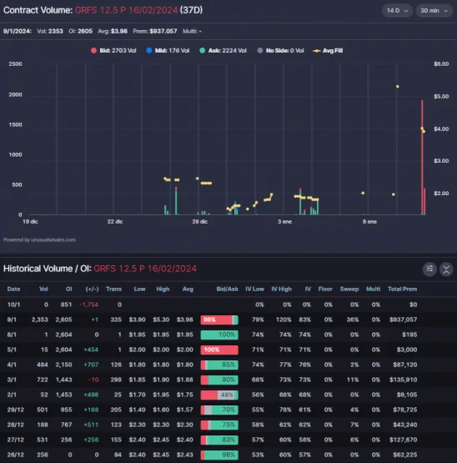Click the 2,150 OI value in 4/1 row
Screen dimensions: 457x463
pyautogui.click(x=63, y=365)
